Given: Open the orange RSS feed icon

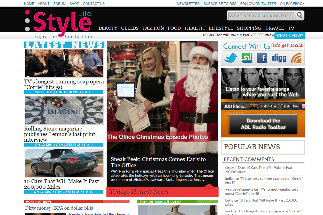Looking at the screenshot, I should [296, 58].
